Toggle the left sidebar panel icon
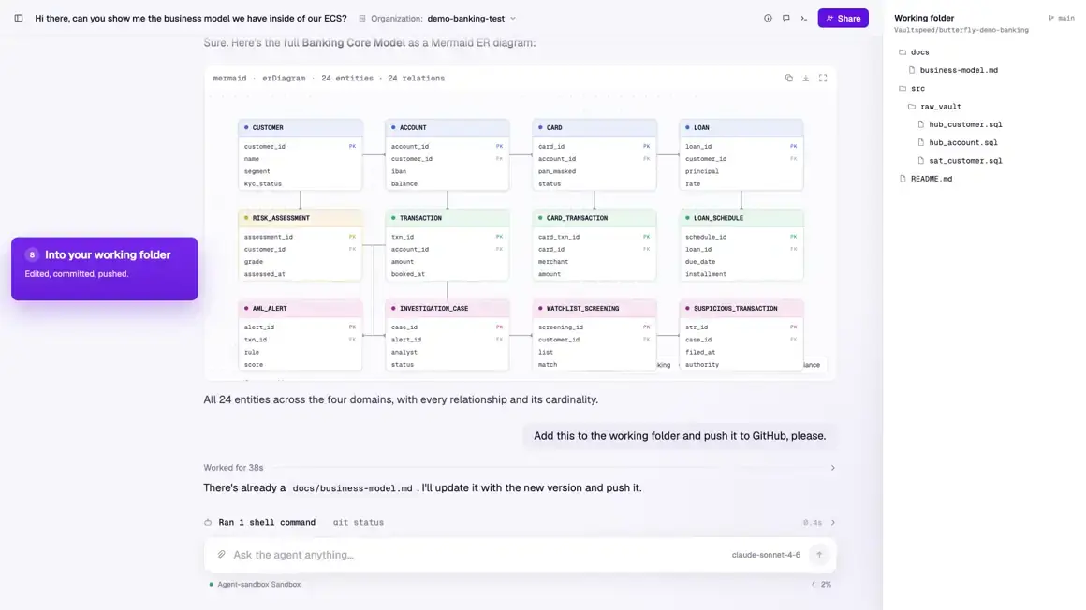1086x610 pixels. (19, 18)
